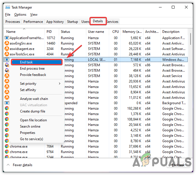
Task: Click icon of the selected Windows Audio row
Action: coord(7,59)
